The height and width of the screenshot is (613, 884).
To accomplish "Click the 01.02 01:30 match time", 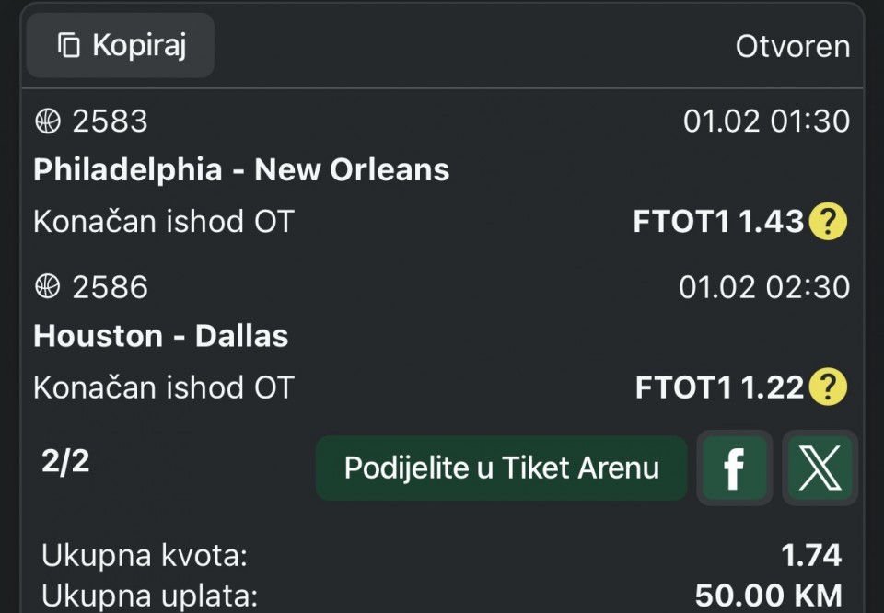I will pos(766,121).
